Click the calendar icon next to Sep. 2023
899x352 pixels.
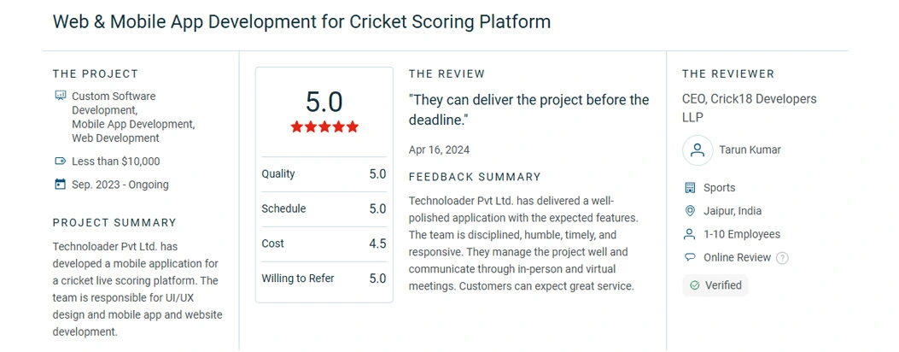pos(61,185)
